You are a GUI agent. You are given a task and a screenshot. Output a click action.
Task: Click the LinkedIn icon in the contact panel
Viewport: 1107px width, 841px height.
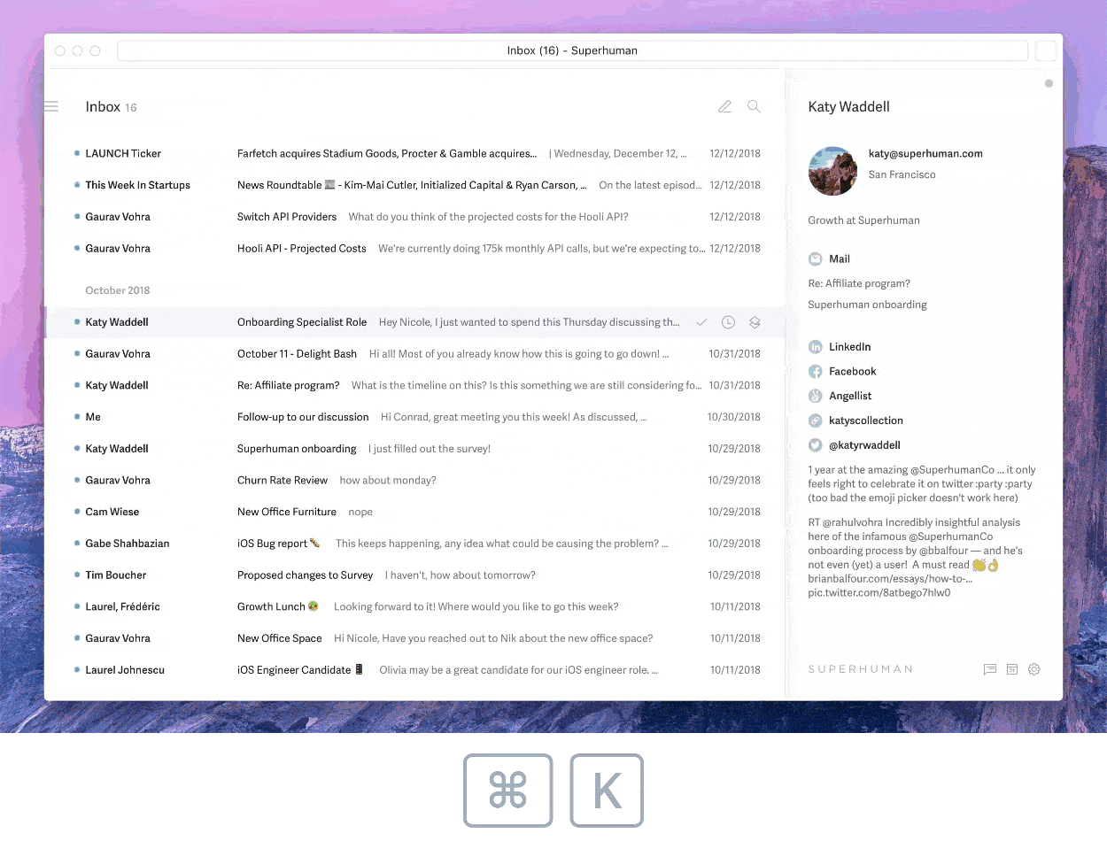pyautogui.click(x=816, y=347)
